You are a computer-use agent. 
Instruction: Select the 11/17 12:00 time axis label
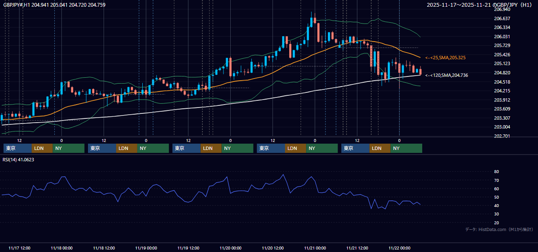pos(19,248)
